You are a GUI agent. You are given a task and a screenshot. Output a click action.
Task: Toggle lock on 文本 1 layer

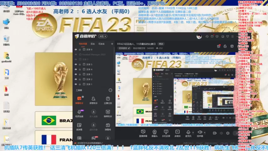(80, 84)
